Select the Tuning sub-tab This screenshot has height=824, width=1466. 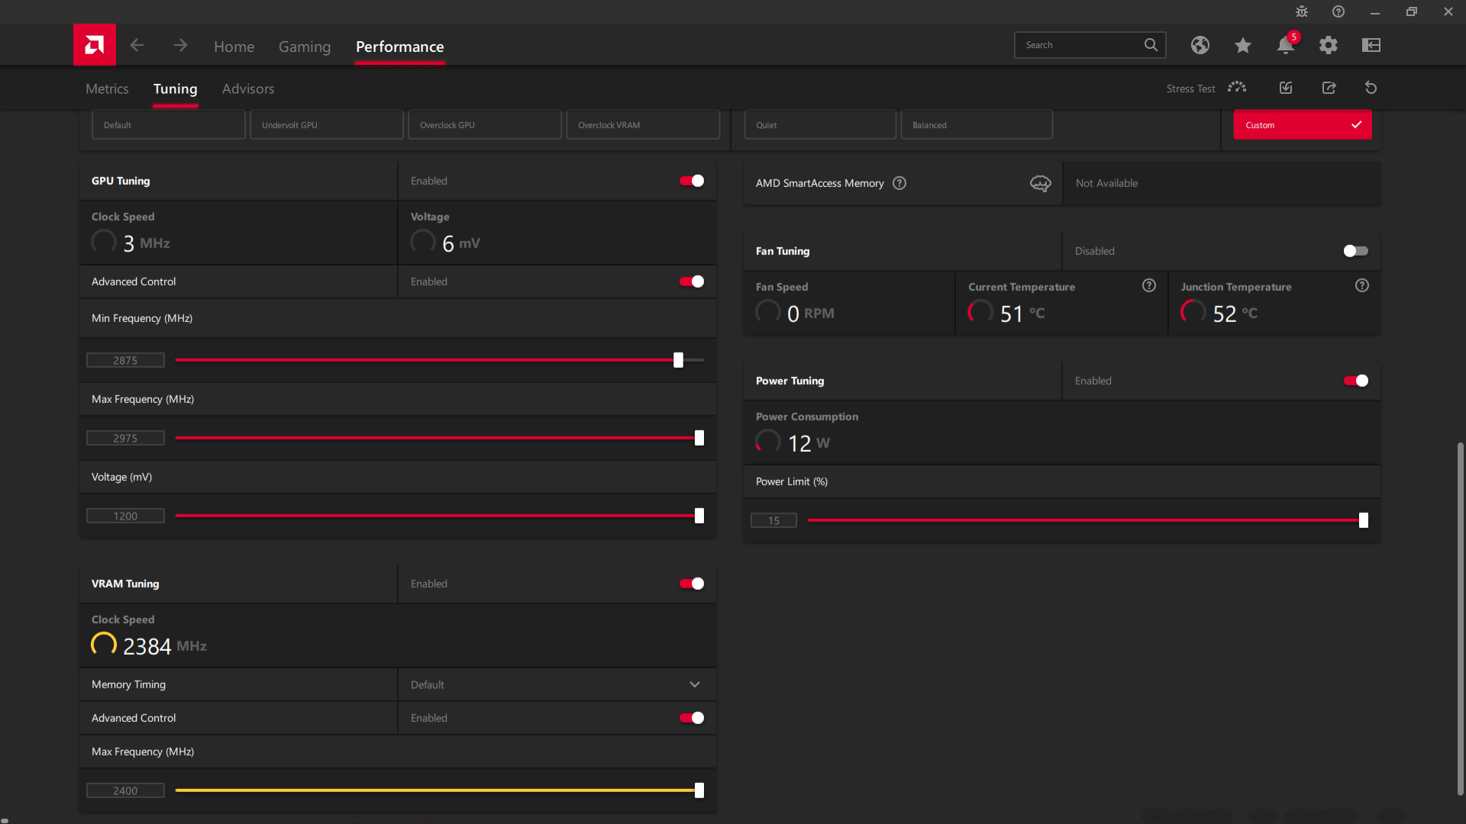(176, 89)
